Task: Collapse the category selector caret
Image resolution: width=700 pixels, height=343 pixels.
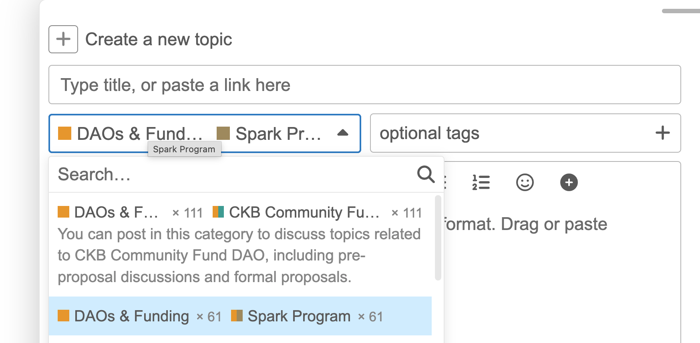Action: (x=343, y=133)
